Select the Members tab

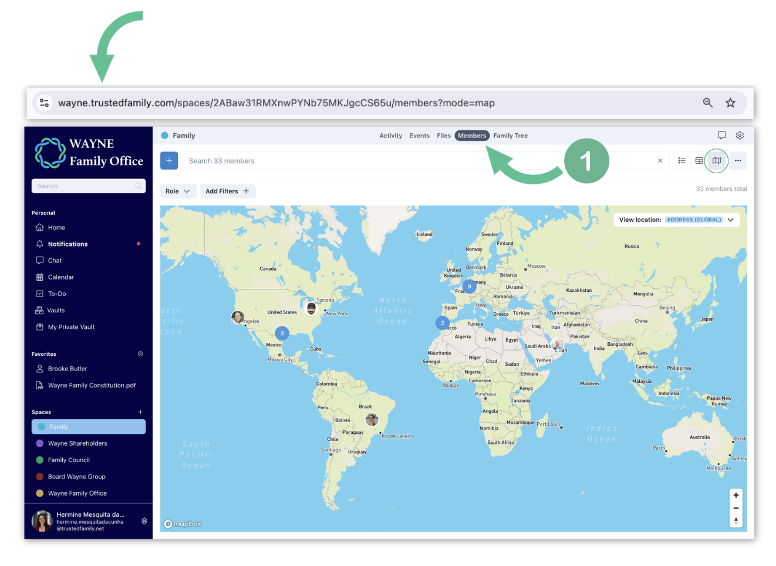(472, 136)
